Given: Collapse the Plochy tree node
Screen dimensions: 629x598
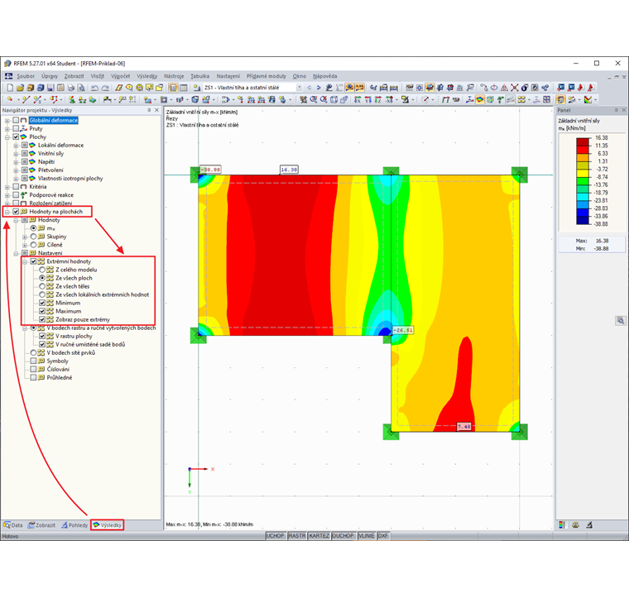Looking at the screenshot, I should [x=7, y=137].
